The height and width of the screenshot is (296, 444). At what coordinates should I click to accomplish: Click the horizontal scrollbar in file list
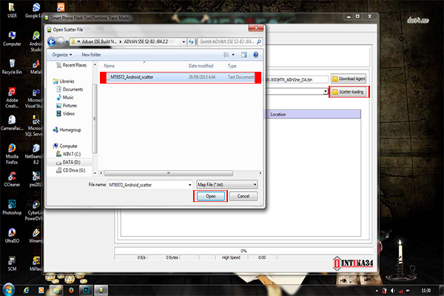(169, 172)
